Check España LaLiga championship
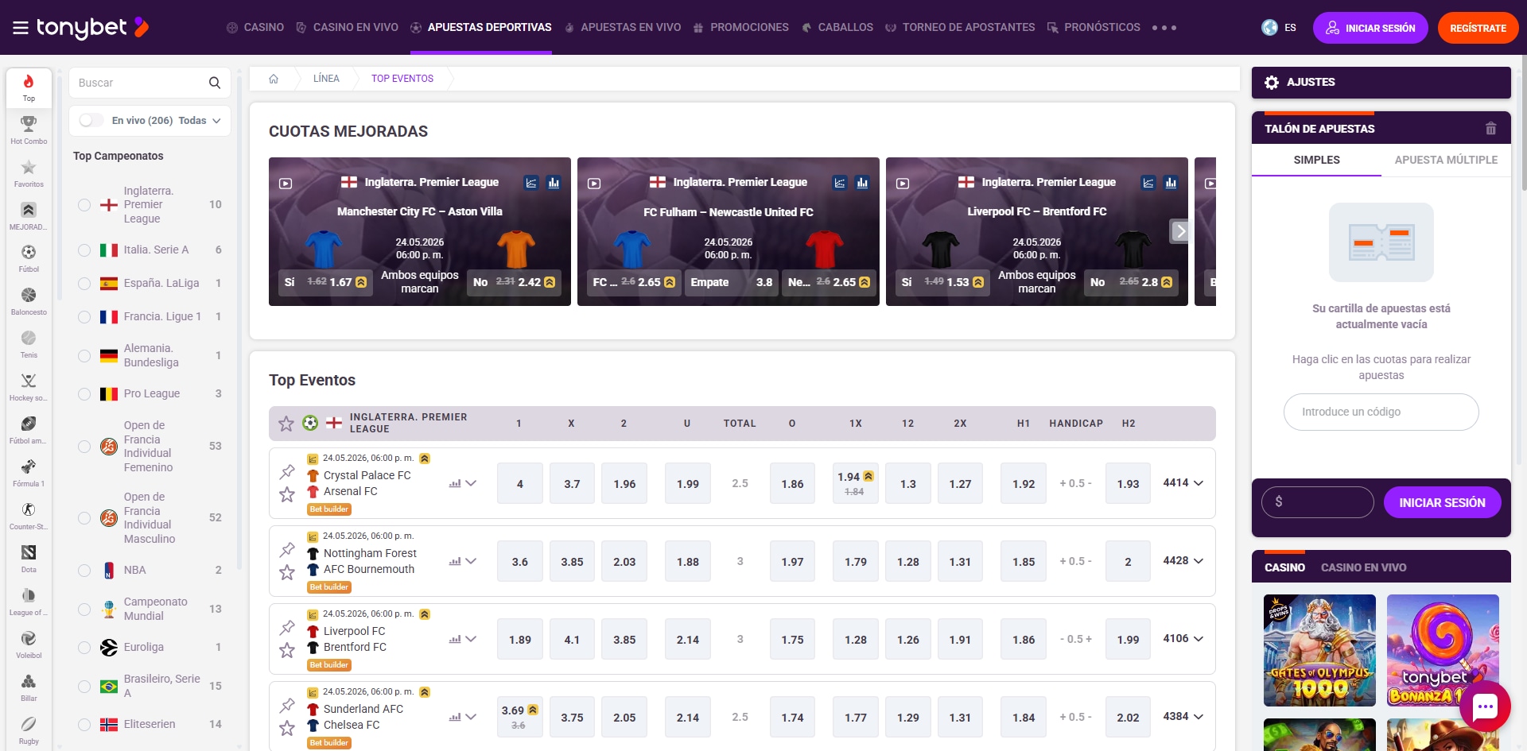Screen dimensions: 1527x751 pyautogui.click(x=84, y=284)
